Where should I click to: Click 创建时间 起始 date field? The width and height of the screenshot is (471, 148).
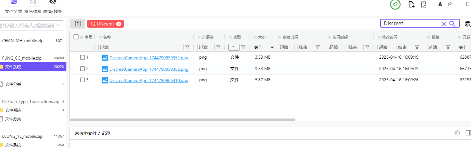286,47
